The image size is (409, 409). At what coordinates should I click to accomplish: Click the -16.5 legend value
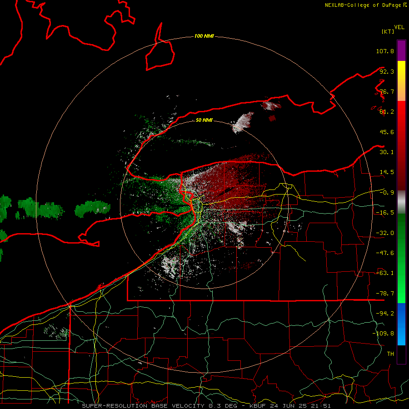point(385,213)
